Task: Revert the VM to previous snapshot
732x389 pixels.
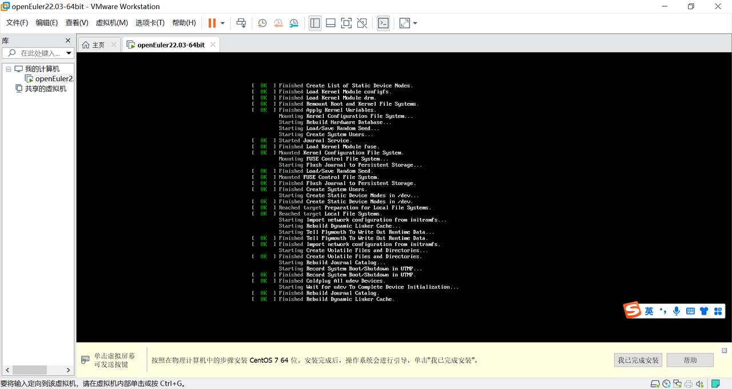Action: click(278, 23)
